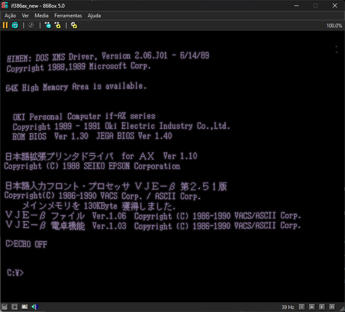345x312 pixels.
Task: Click the Num Lock indicator labeled 1
Action: [302, 307]
